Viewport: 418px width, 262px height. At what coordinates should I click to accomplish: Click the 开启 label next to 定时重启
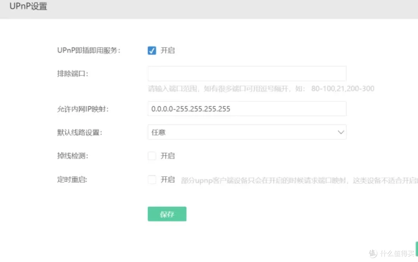[168, 180]
